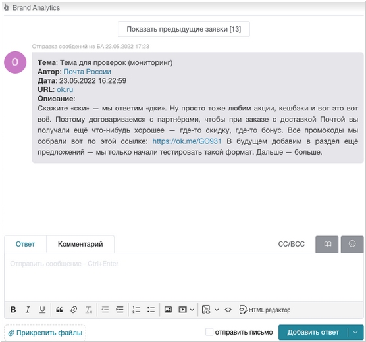Image resolution: width=366 pixels, height=342 pixels.
Task: Insert an image into the reply
Action: [x=168, y=310]
